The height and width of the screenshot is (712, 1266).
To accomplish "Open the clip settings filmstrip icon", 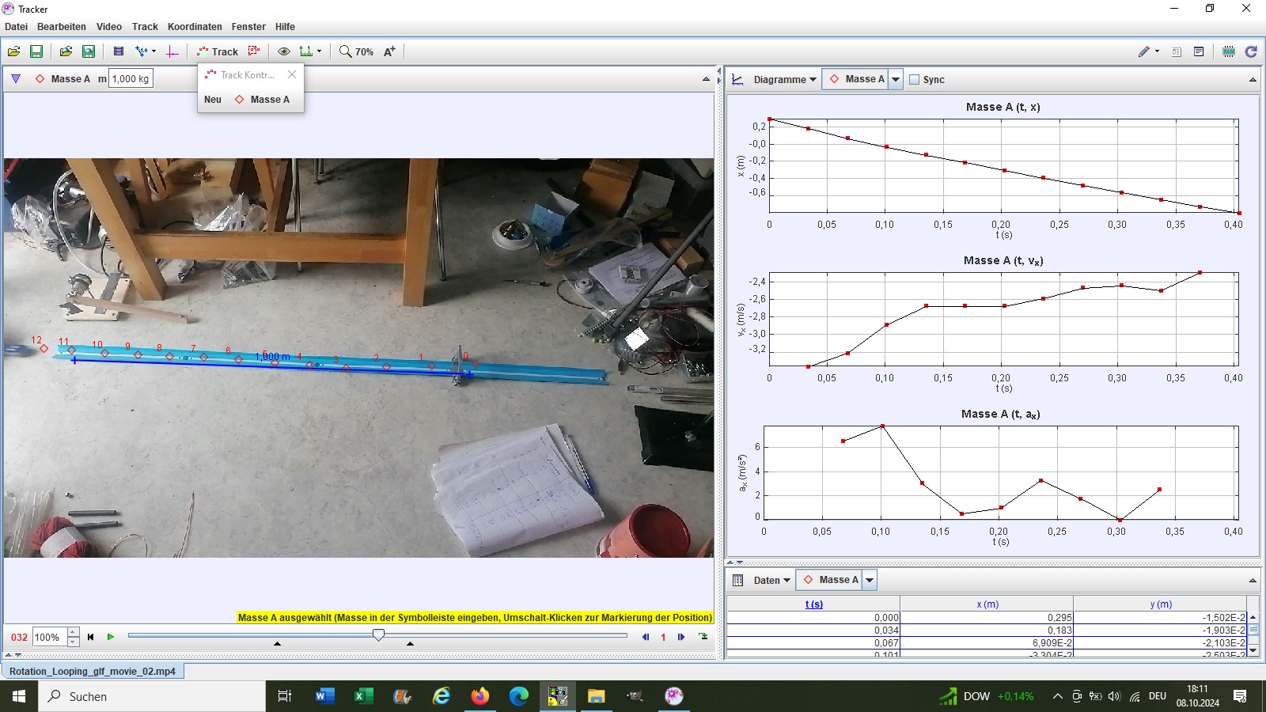I will point(119,51).
